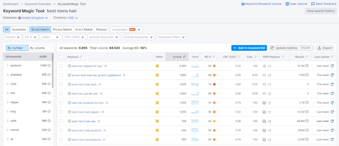Select the Broad Match tab

(40, 30)
